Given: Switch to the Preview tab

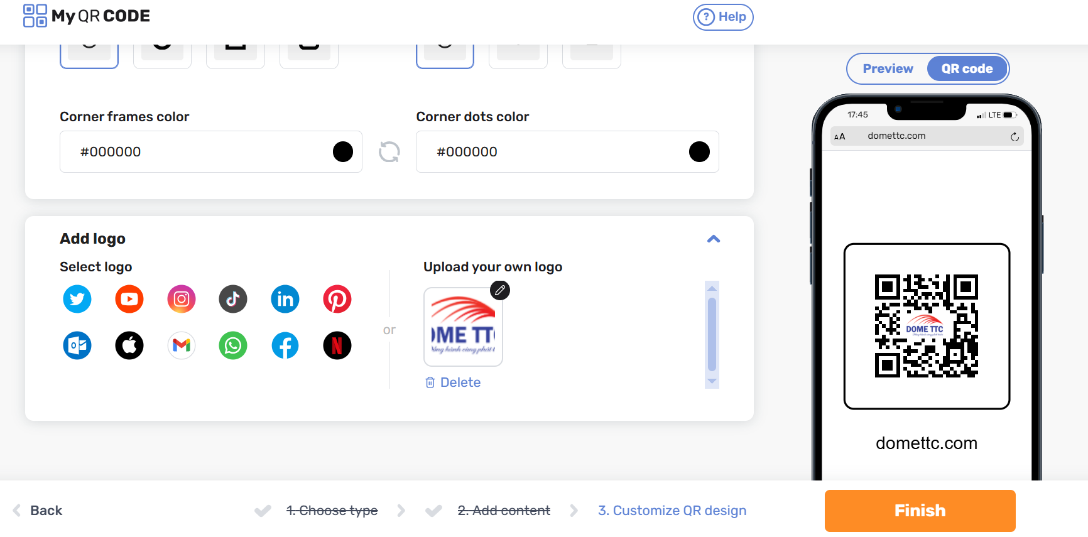Looking at the screenshot, I should [888, 68].
